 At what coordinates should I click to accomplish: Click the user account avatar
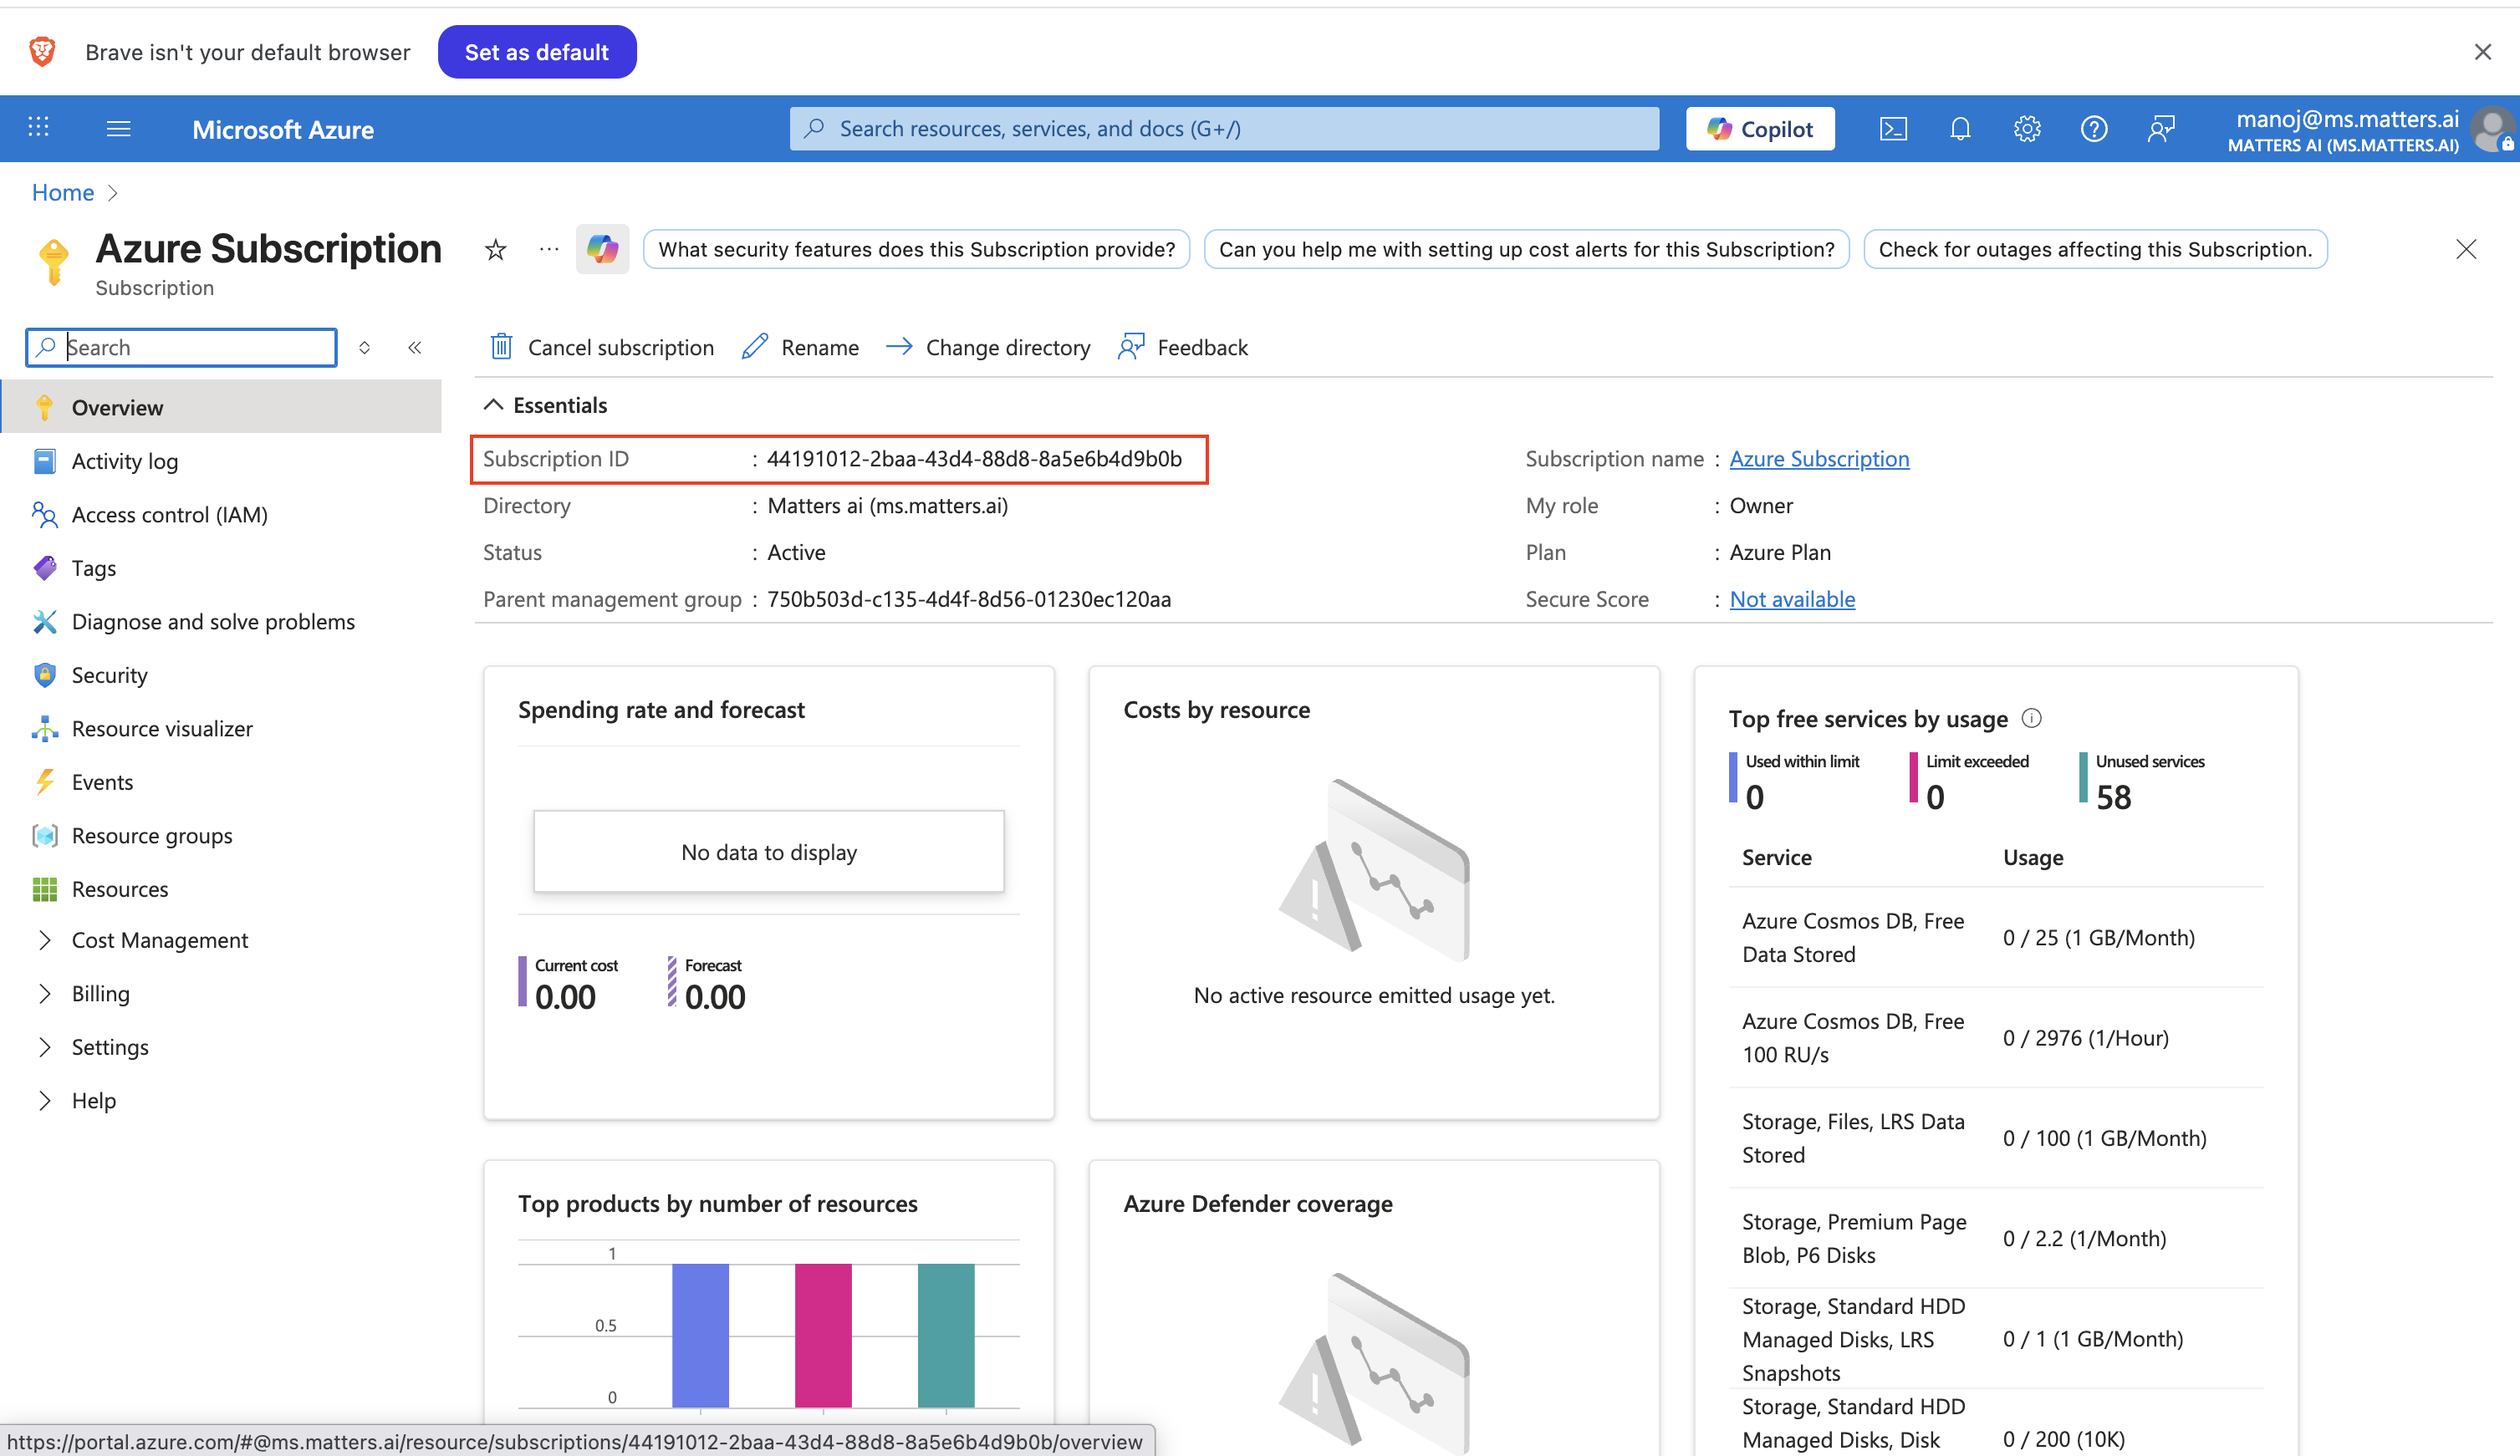(x=2493, y=130)
